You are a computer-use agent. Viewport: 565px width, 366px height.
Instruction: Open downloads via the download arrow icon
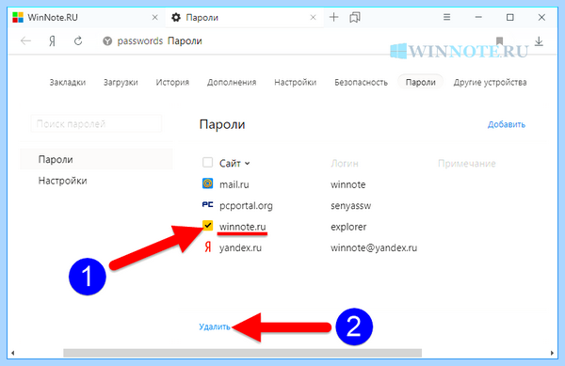pyautogui.click(x=539, y=41)
